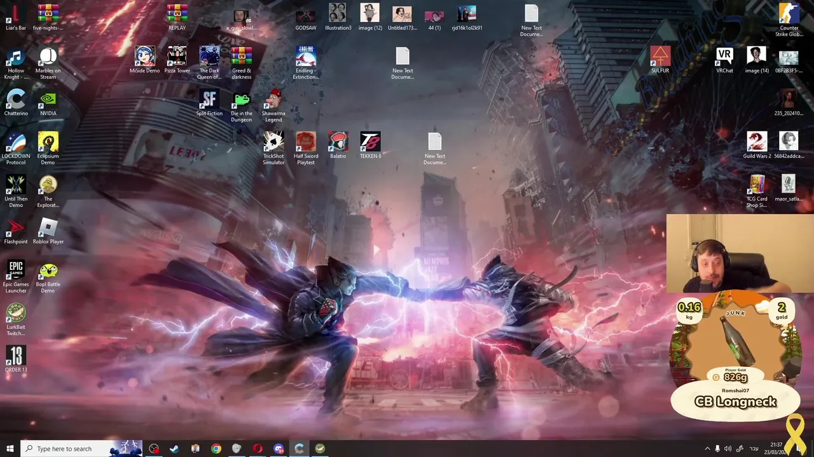Open the image (14) file
Viewport: 814px width, 457px height.
click(x=757, y=60)
